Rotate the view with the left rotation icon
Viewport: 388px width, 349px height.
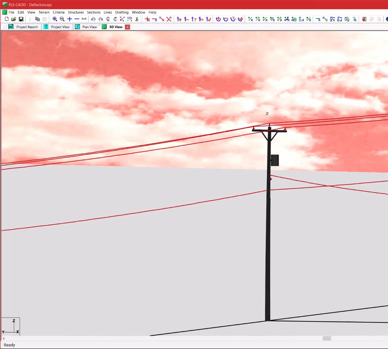(93, 19)
